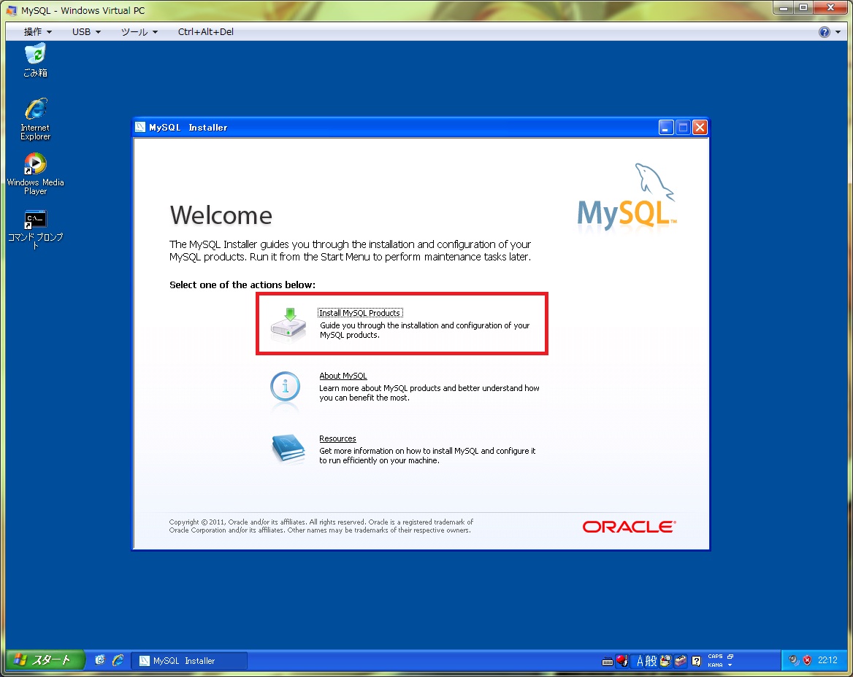This screenshot has width=853, height=677.
Task: Click the IME conversion mode 般
Action: coord(651,661)
